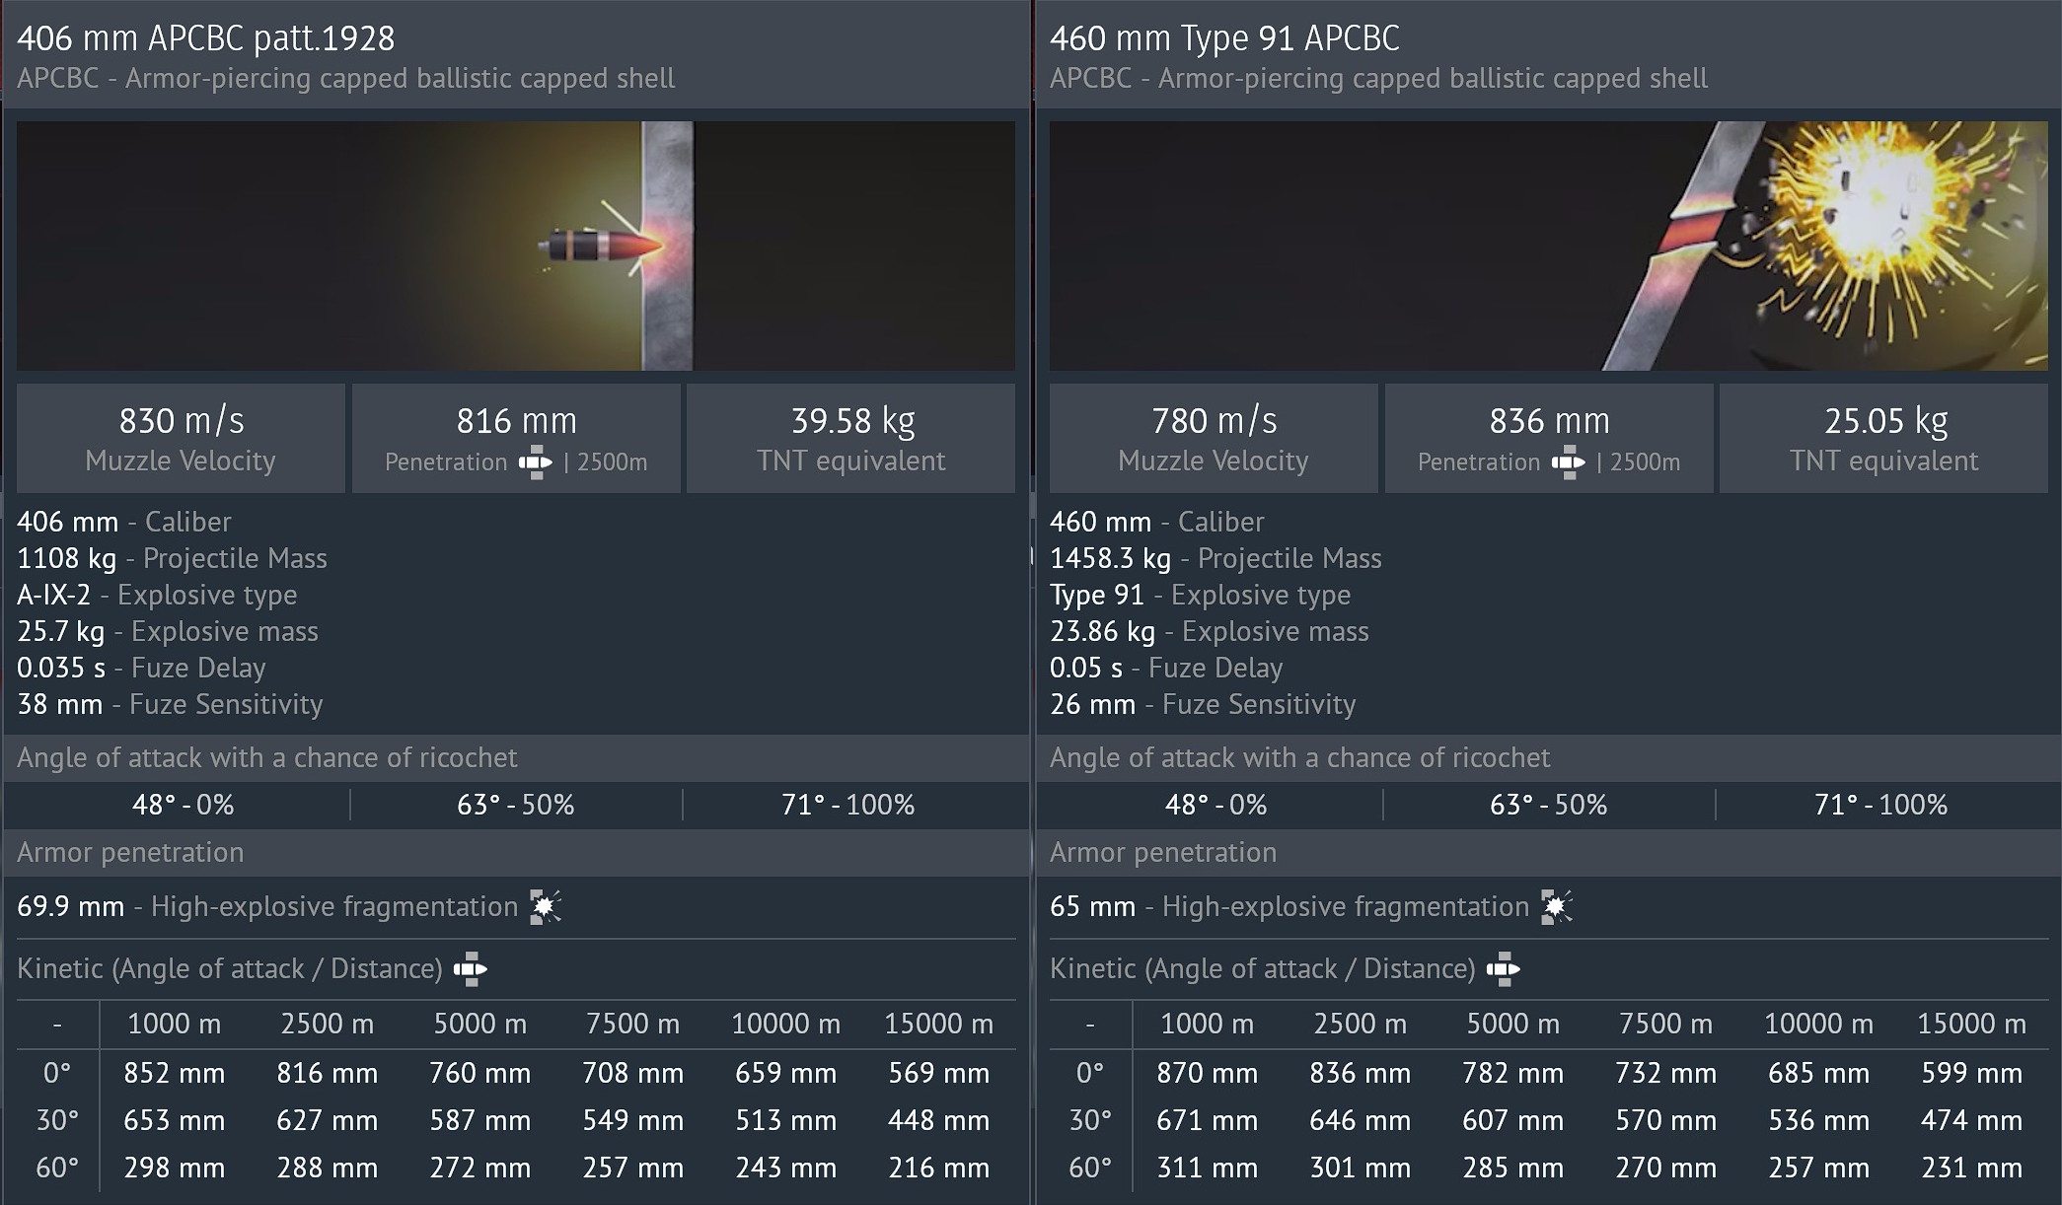Click the "474 mm" table cell
Viewport: 2062px width, 1205px height.
1972,1120
